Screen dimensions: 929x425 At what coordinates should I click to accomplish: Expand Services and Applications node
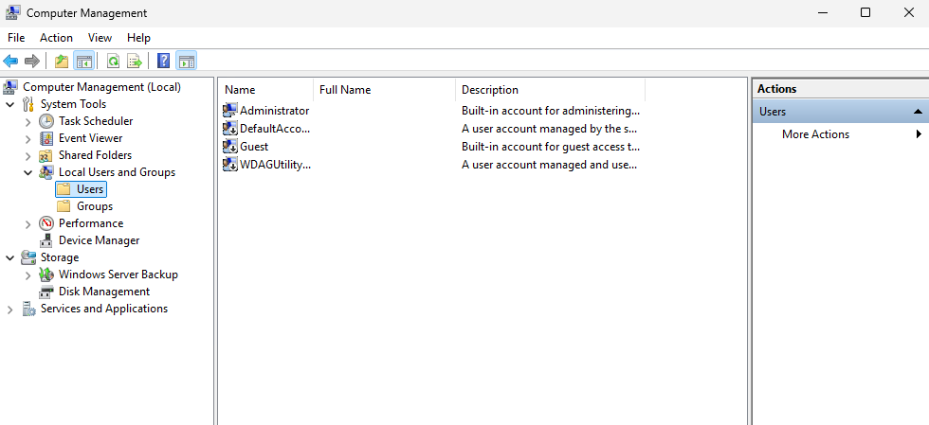(x=10, y=309)
